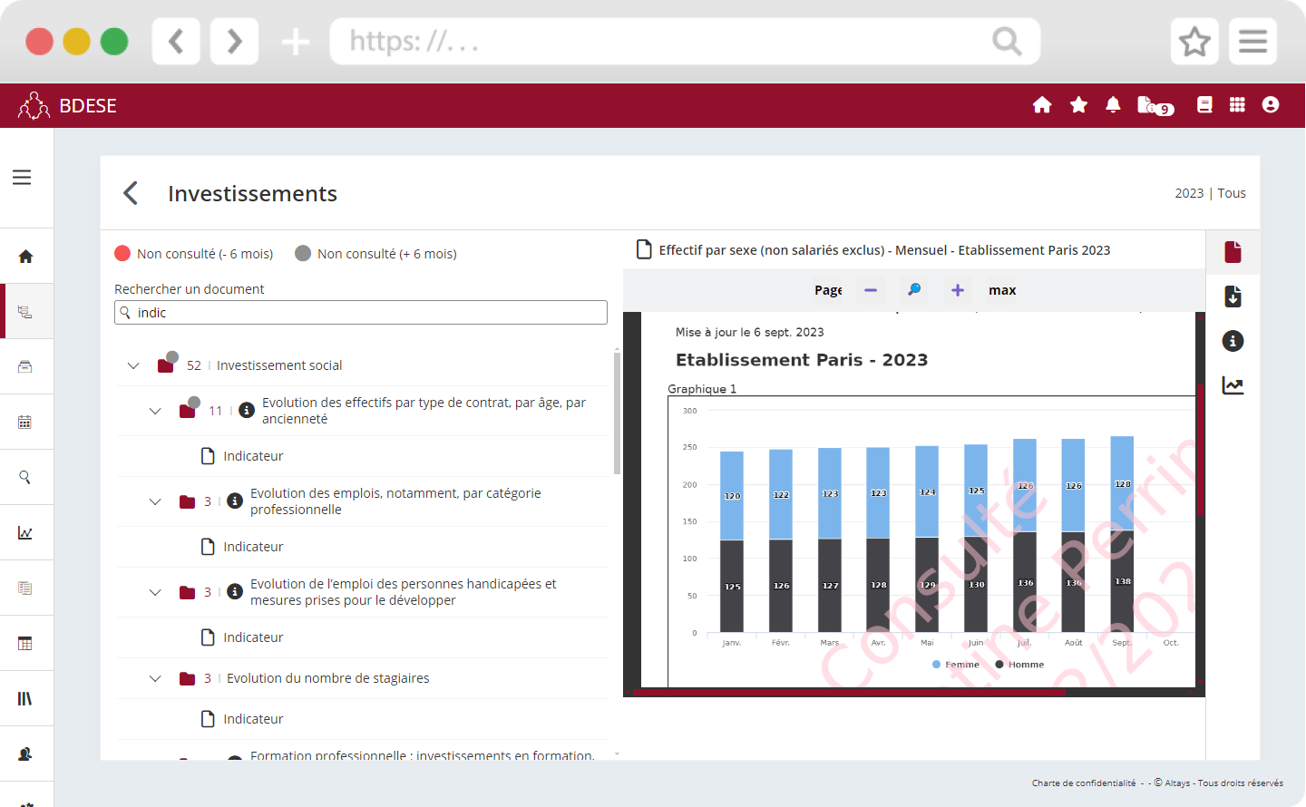Open the hamburger side menu
Screen dimensions: 1306x807
pyautogui.click(x=22, y=178)
